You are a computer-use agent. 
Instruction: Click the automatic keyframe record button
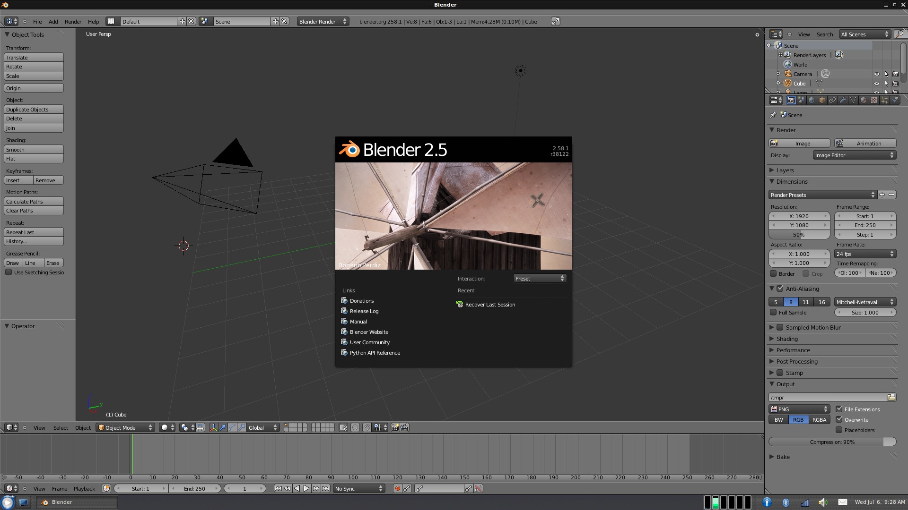point(397,489)
